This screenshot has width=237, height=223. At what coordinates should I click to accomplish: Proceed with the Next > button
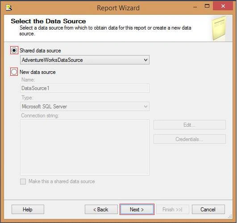(x=137, y=210)
